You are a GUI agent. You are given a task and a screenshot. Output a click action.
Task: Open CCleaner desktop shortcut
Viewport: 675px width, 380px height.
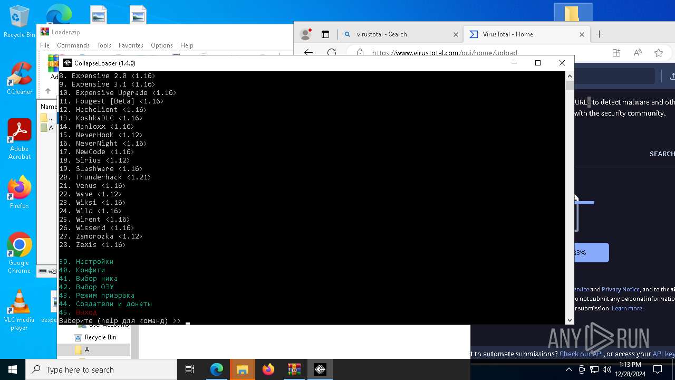pos(19,78)
